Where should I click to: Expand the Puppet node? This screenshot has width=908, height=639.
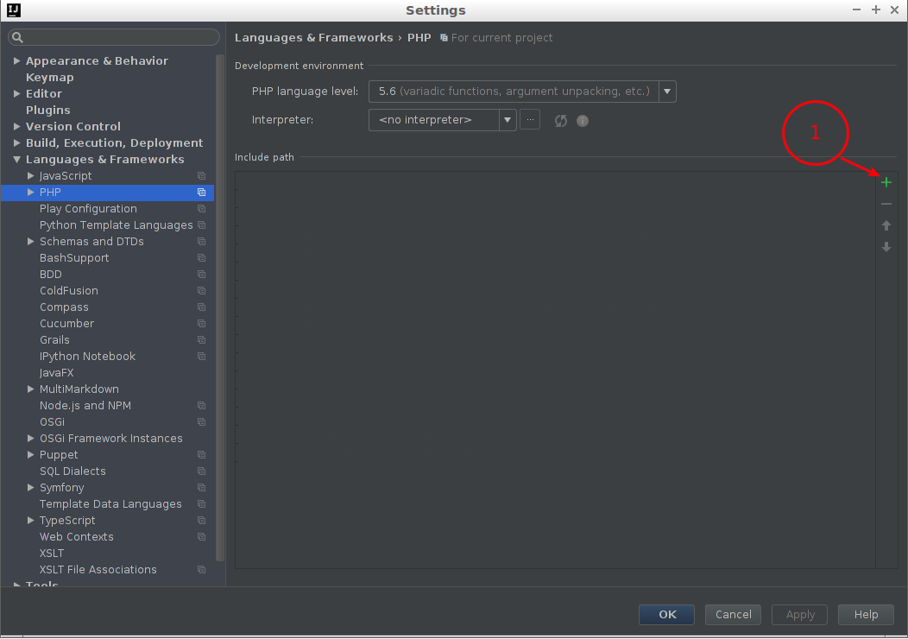(31, 455)
